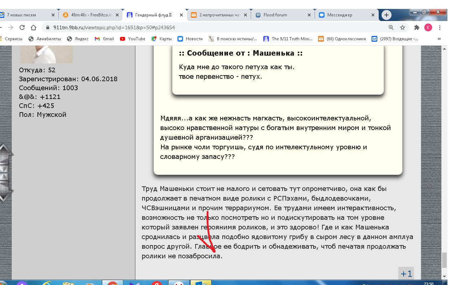The width and height of the screenshot is (456, 285).
Task: Click the page vertical scrollbar thumb
Action: pyautogui.click(x=444, y=260)
